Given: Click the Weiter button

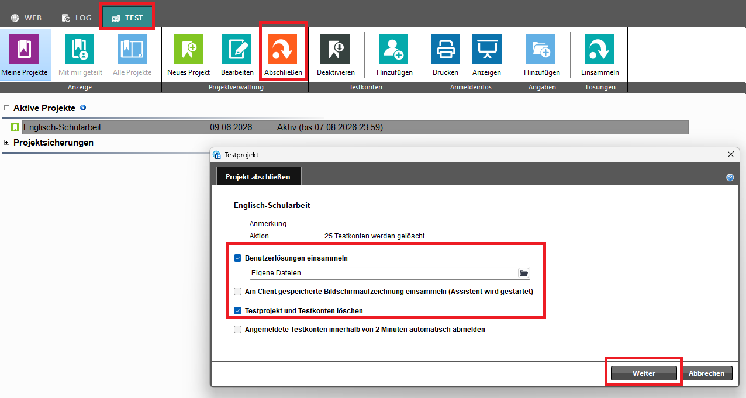Looking at the screenshot, I should (644, 373).
